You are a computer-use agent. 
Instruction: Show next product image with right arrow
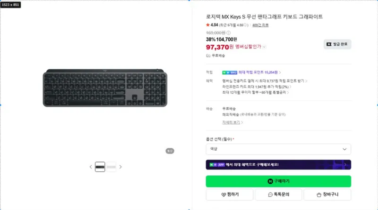coord(120,167)
